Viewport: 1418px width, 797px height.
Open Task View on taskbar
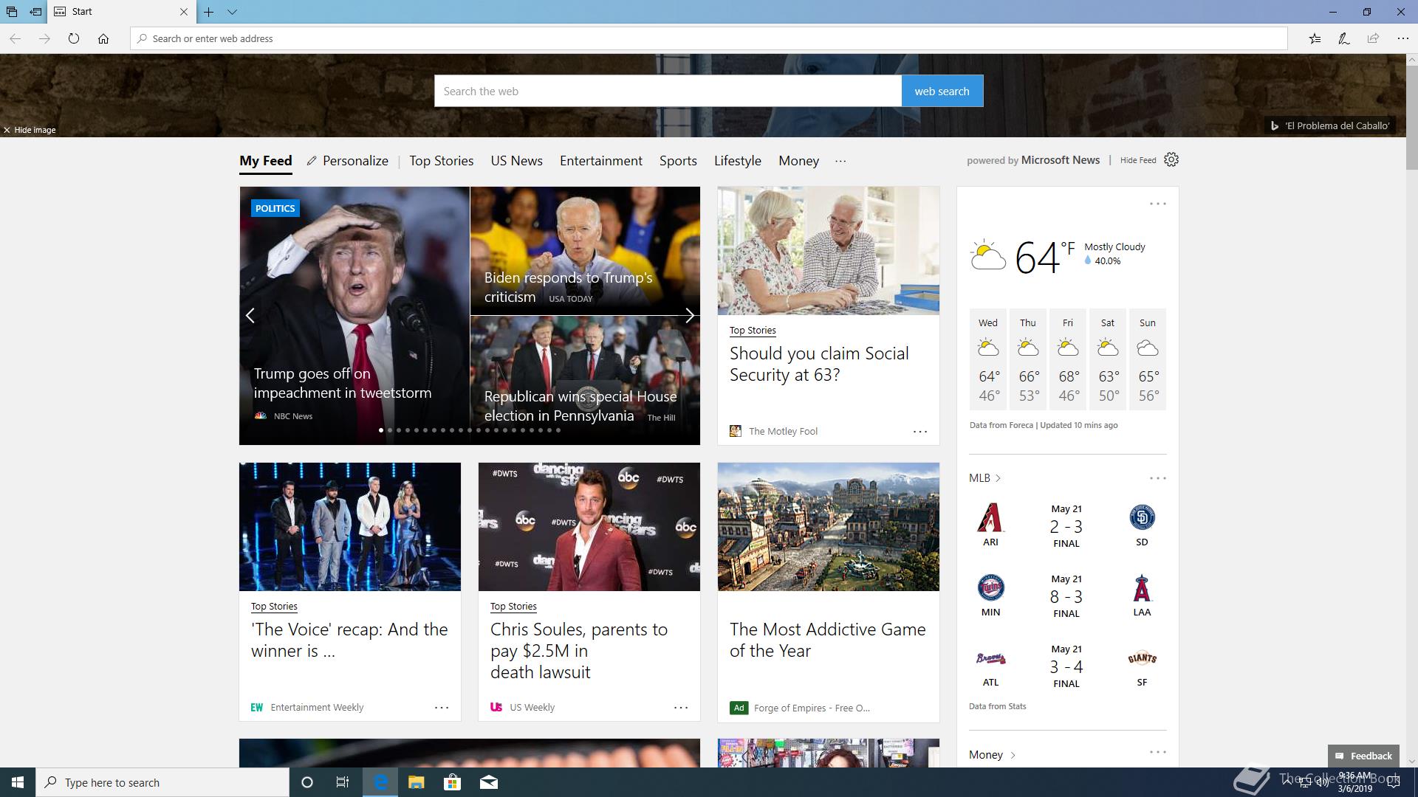click(343, 782)
